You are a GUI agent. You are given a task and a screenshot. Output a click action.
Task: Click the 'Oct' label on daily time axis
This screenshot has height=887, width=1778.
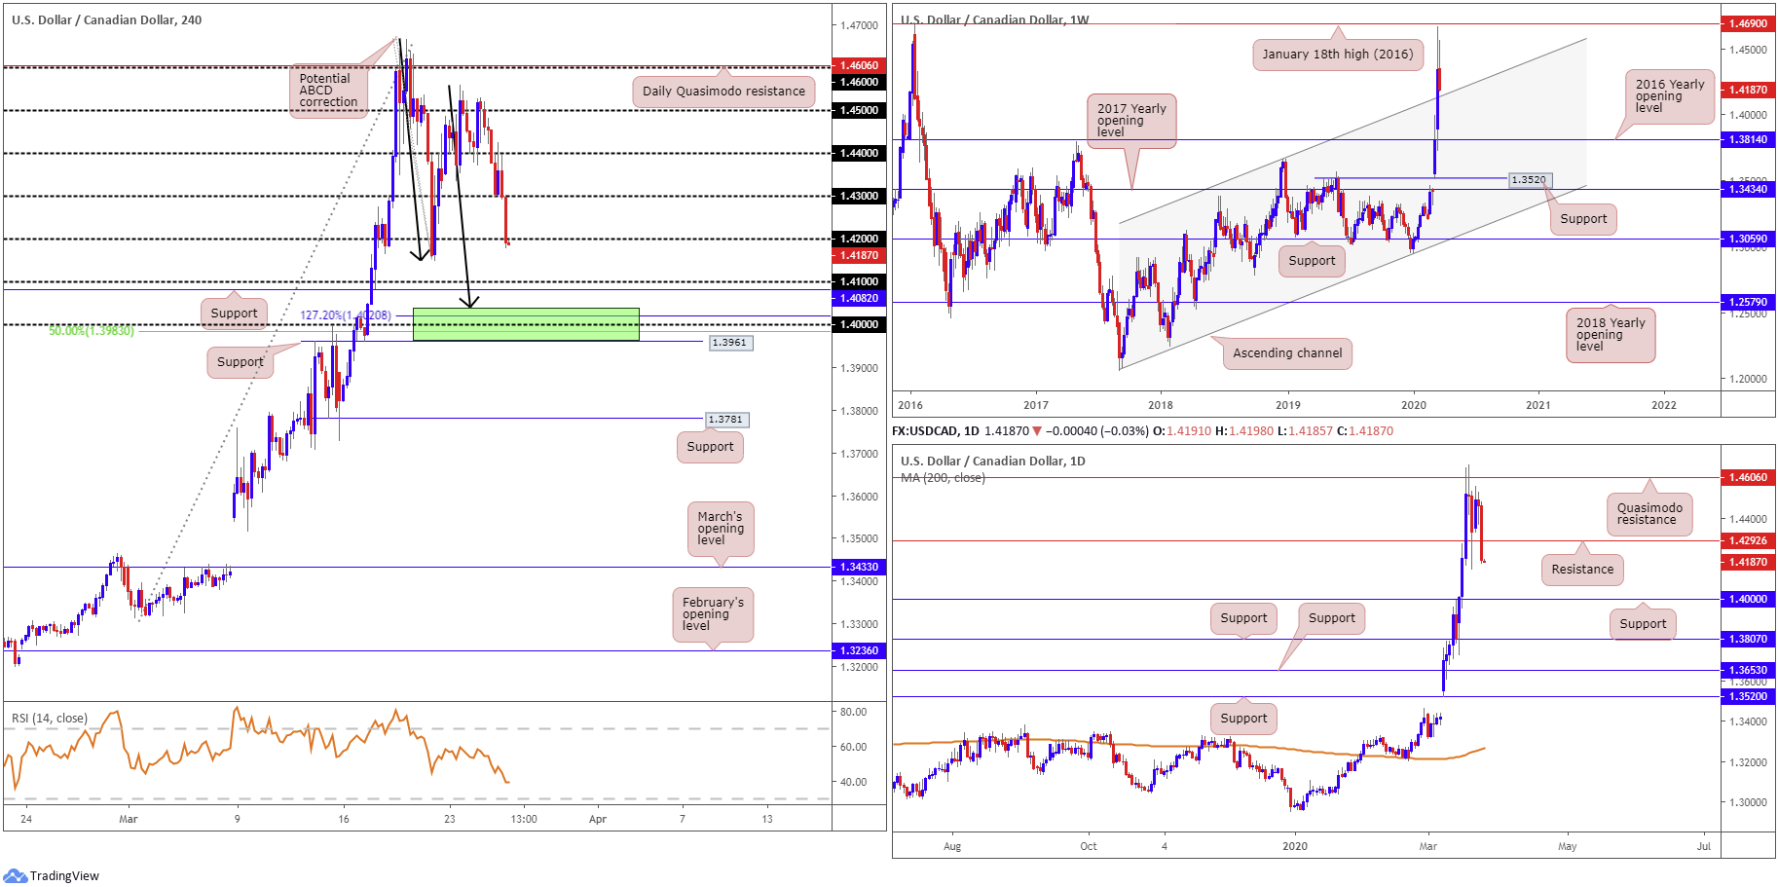click(1089, 847)
